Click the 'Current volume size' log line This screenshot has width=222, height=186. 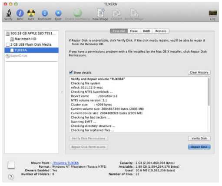tap(107, 109)
